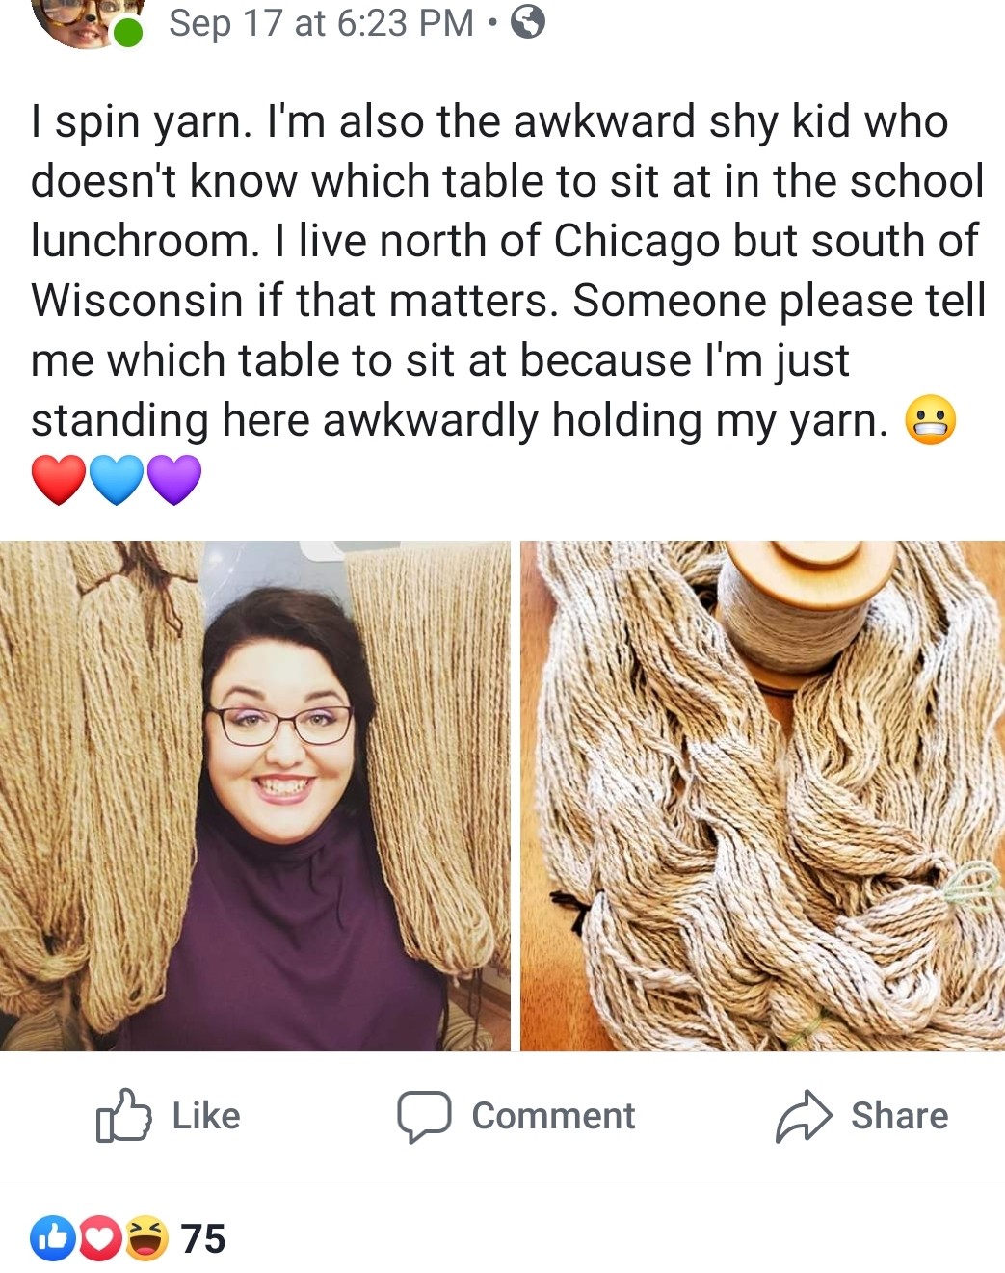Open the poster's profile picture
The width and height of the screenshot is (1005, 1273).
click(87, 21)
